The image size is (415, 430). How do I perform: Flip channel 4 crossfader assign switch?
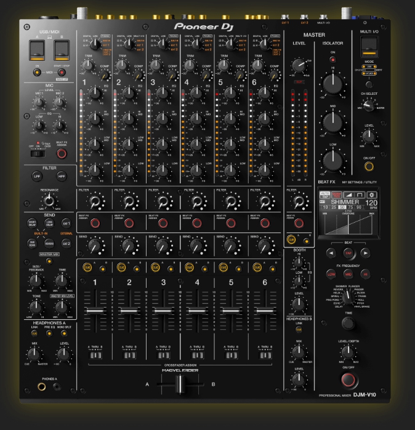point(197,356)
